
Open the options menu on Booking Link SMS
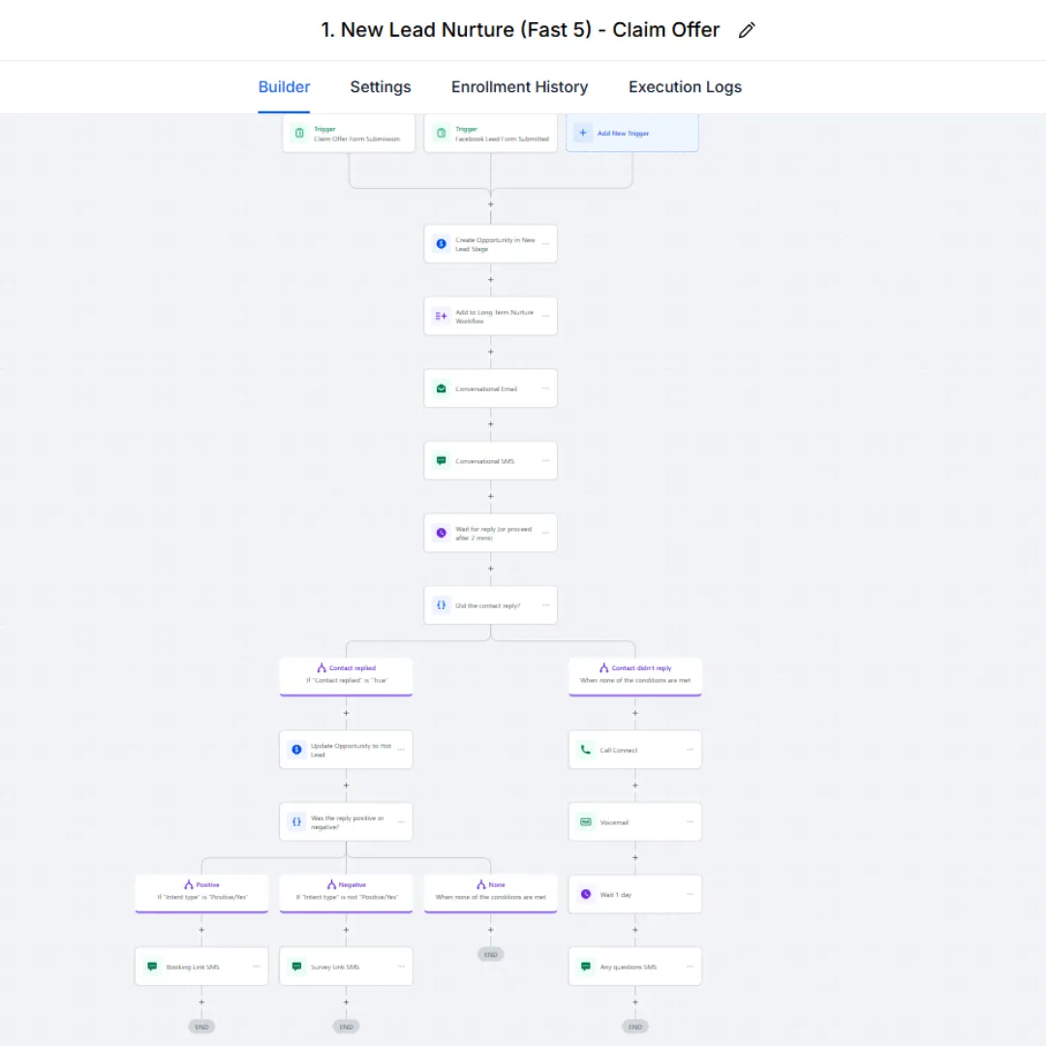[x=257, y=967]
